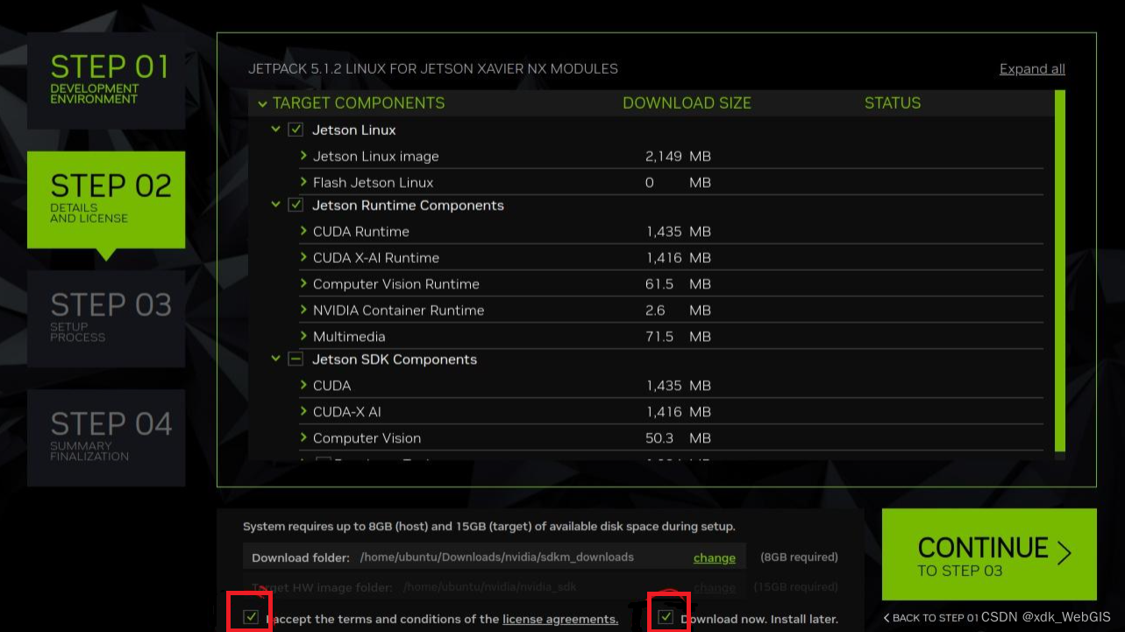
Task: Change the download folder location
Action: [715, 557]
